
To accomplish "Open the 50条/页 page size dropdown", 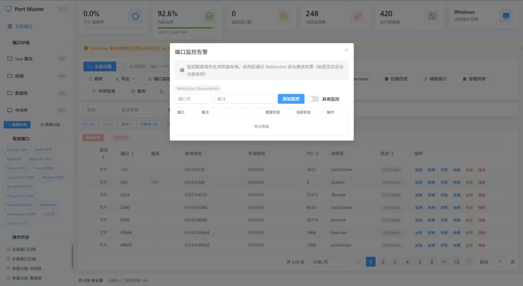I will click(x=328, y=262).
